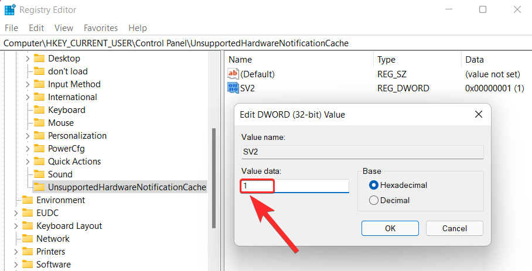Close the Edit DWORD dialog with X
The height and width of the screenshot is (271, 532).
[479, 115]
